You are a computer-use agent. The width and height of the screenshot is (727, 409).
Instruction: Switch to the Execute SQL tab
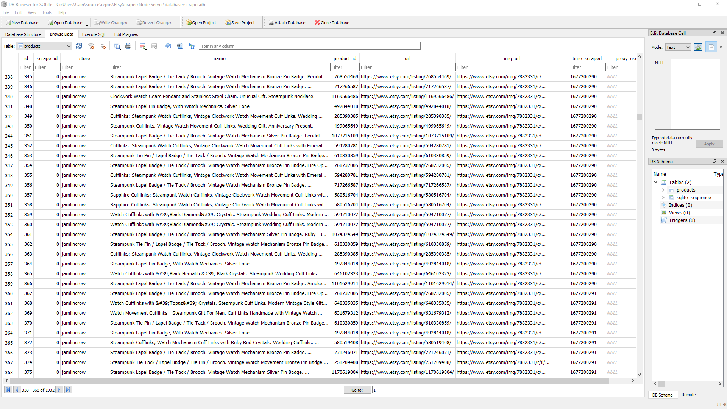tap(93, 34)
